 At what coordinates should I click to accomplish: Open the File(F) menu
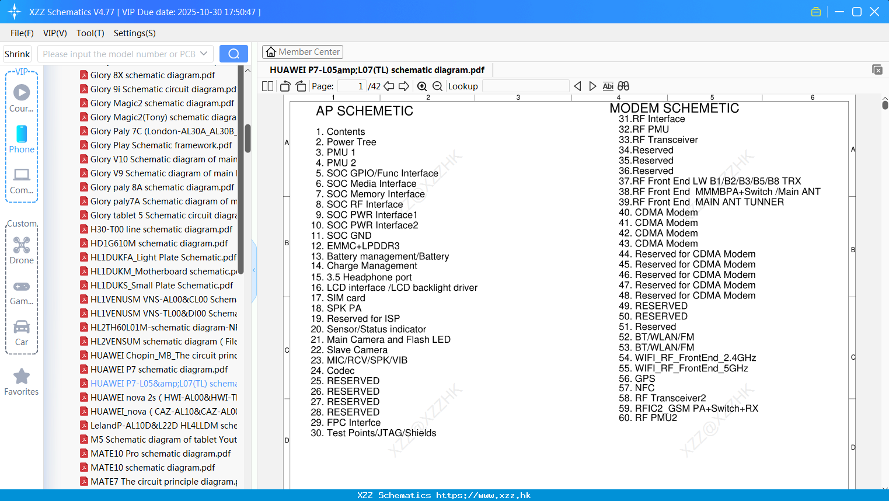(x=22, y=33)
